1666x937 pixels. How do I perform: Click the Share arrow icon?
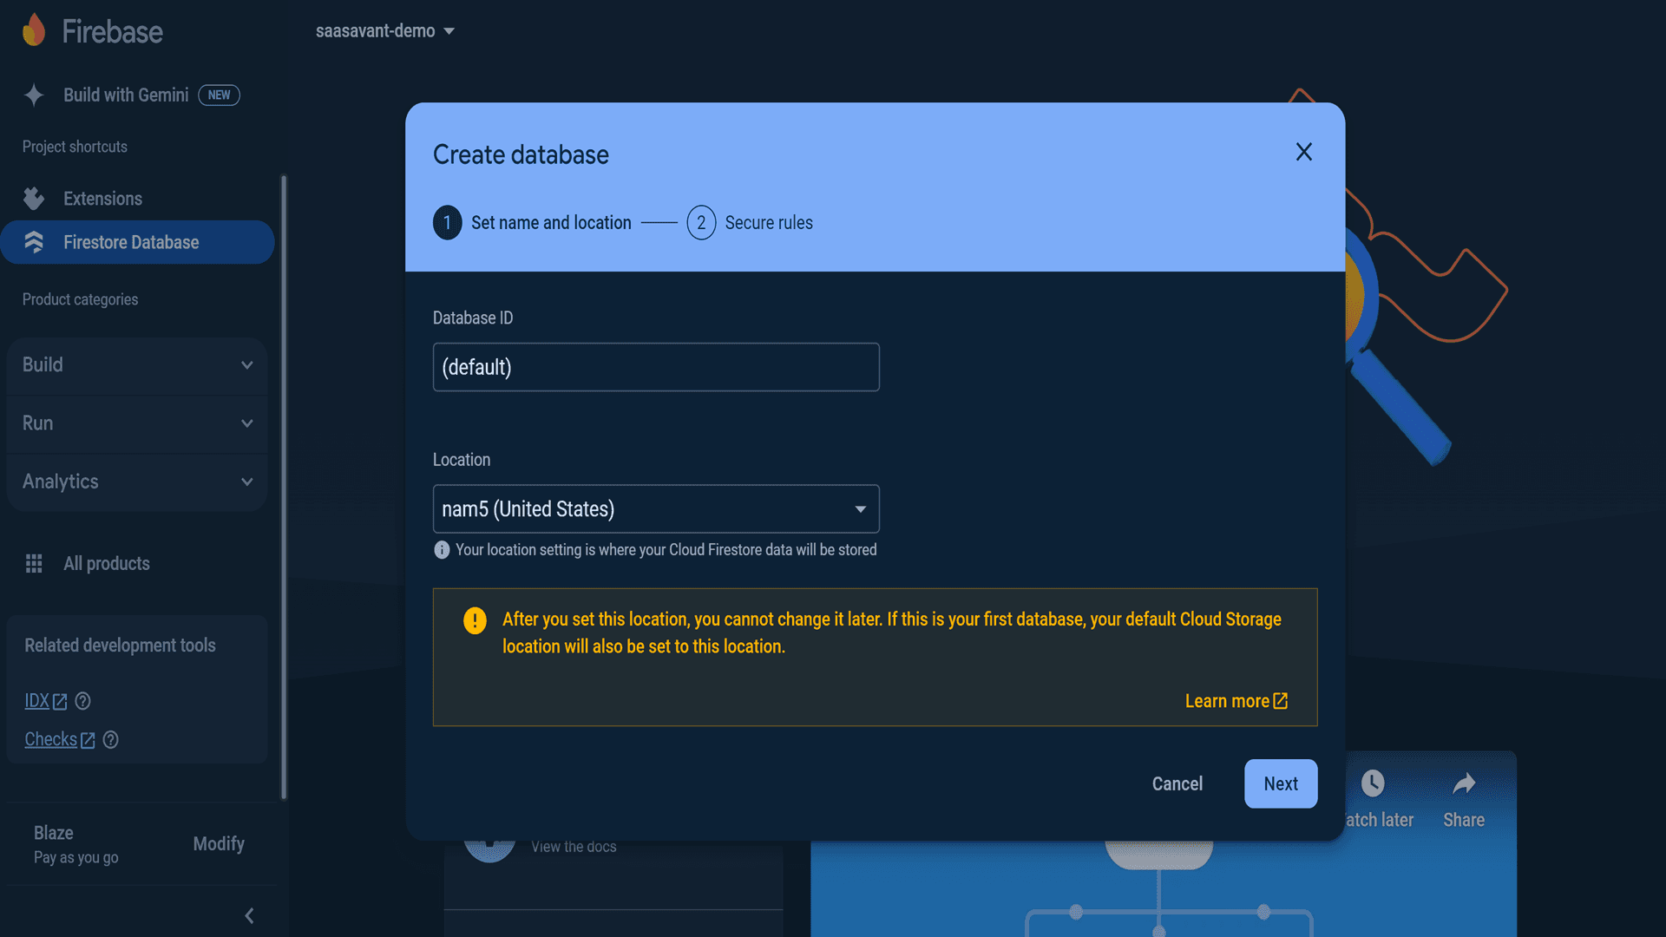coord(1462,783)
